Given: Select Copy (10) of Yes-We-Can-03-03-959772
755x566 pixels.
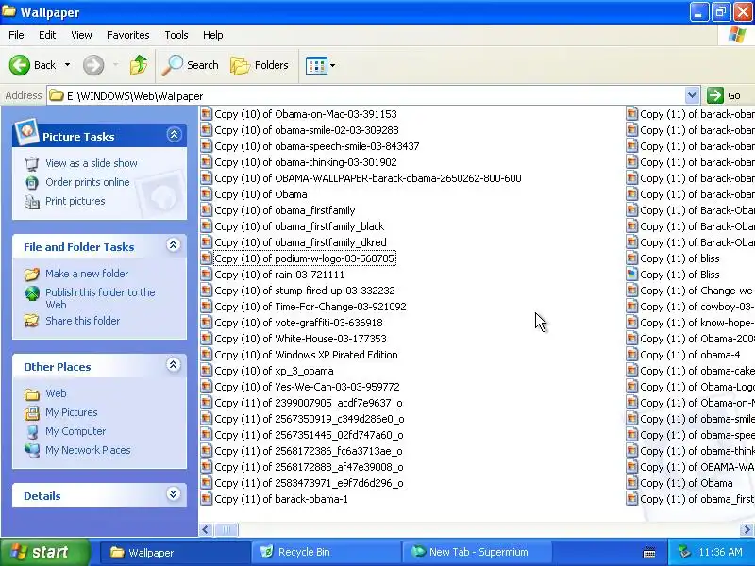Looking at the screenshot, I should 308,387.
